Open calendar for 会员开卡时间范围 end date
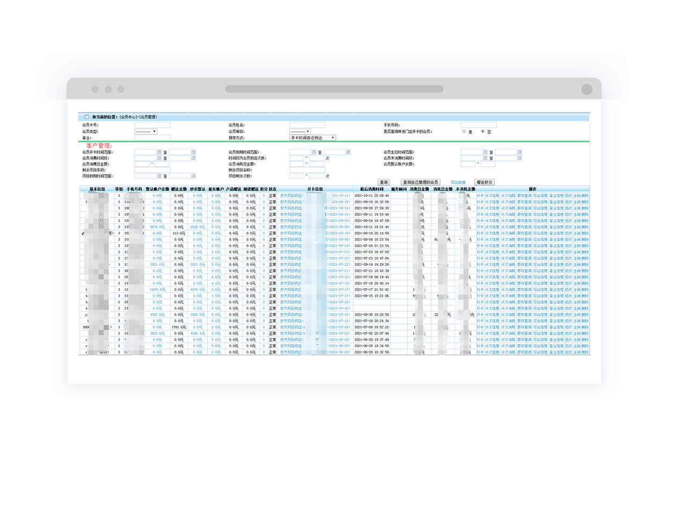Screen dimensions: 673x524 click(x=193, y=152)
